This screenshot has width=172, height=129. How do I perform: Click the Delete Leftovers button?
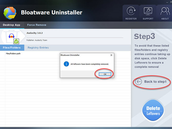153,110
